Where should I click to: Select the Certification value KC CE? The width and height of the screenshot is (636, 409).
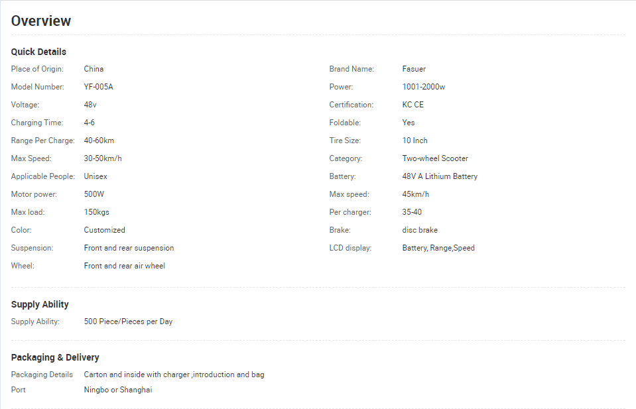tap(413, 105)
